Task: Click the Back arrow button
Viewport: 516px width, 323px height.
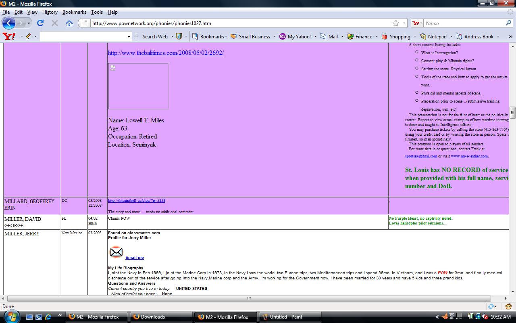Action: click(9, 23)
